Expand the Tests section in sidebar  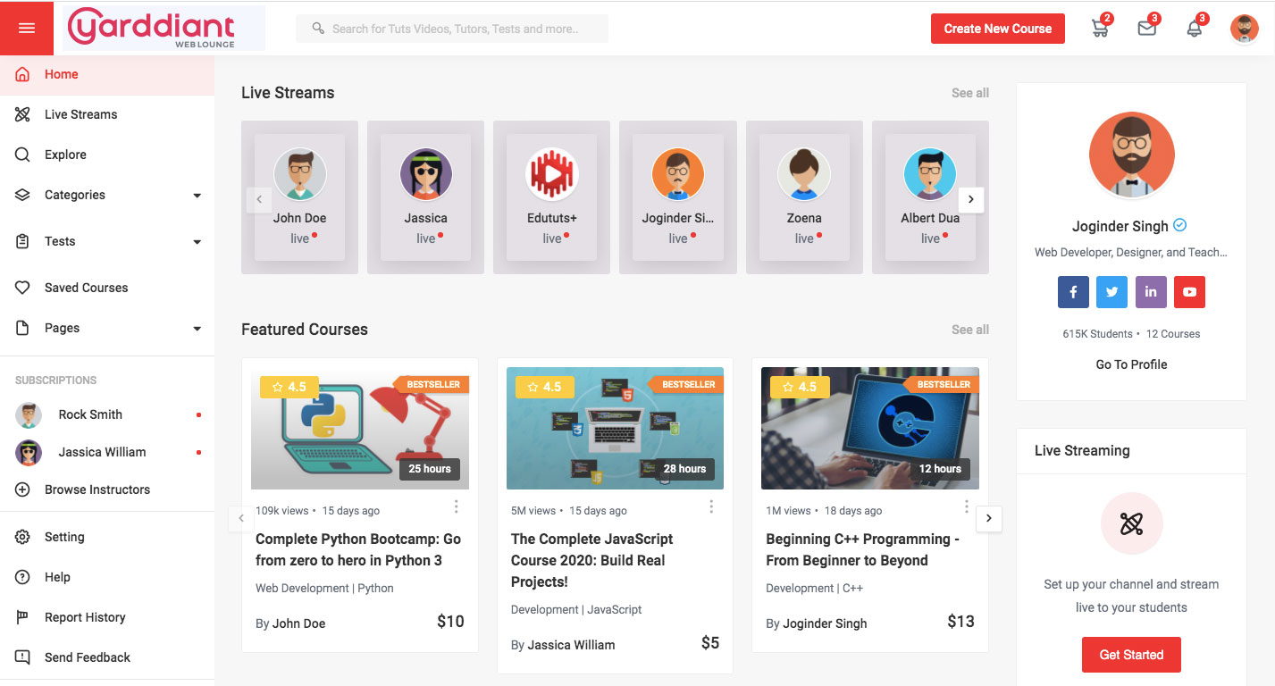point(196,241)
